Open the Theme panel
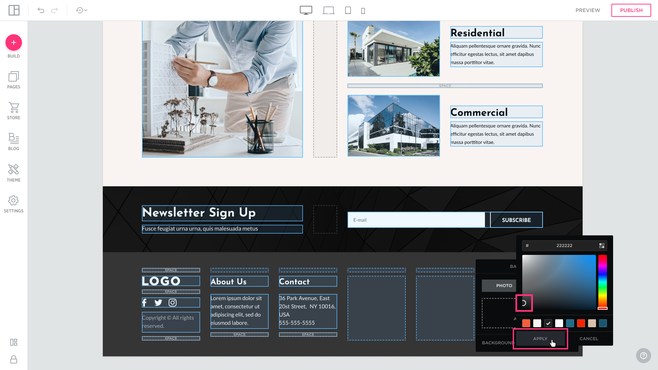The width and height of the screenshot is (658, 370). [x=14, y=173]
